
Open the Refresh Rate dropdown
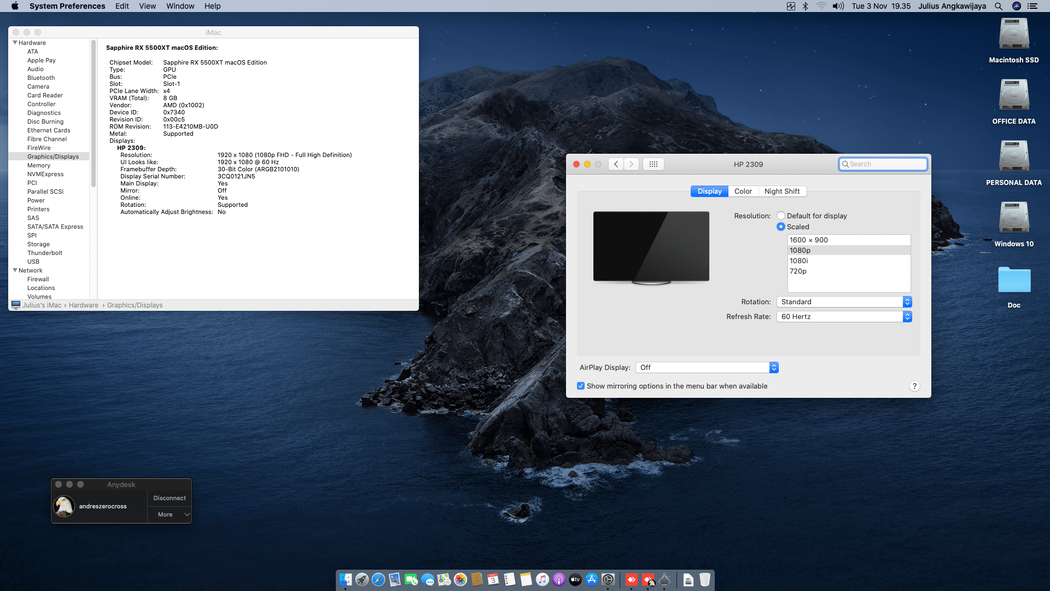844,316
